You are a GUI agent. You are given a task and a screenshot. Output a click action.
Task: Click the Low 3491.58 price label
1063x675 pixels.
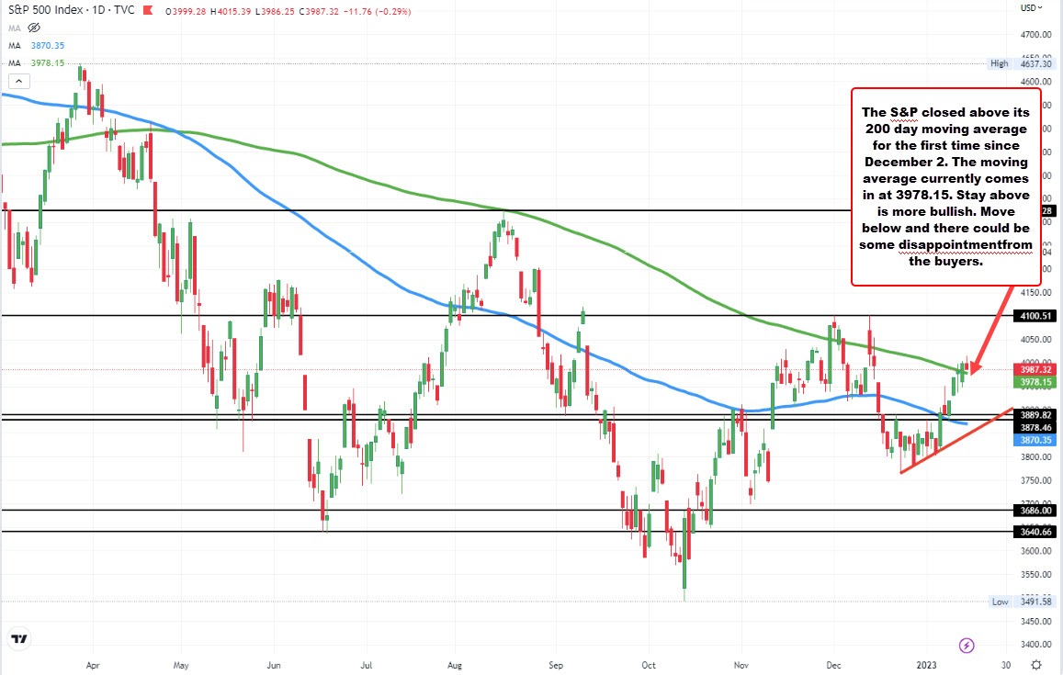pos(1021,602)
